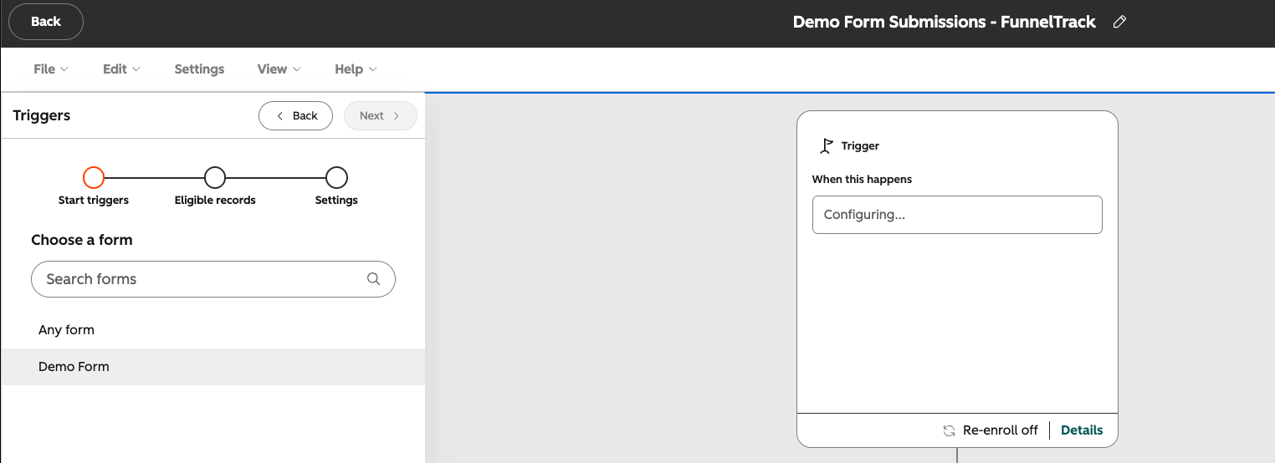Open the View menu
The width and height of the screenshot is (1275, 463).
pos(279,69)
